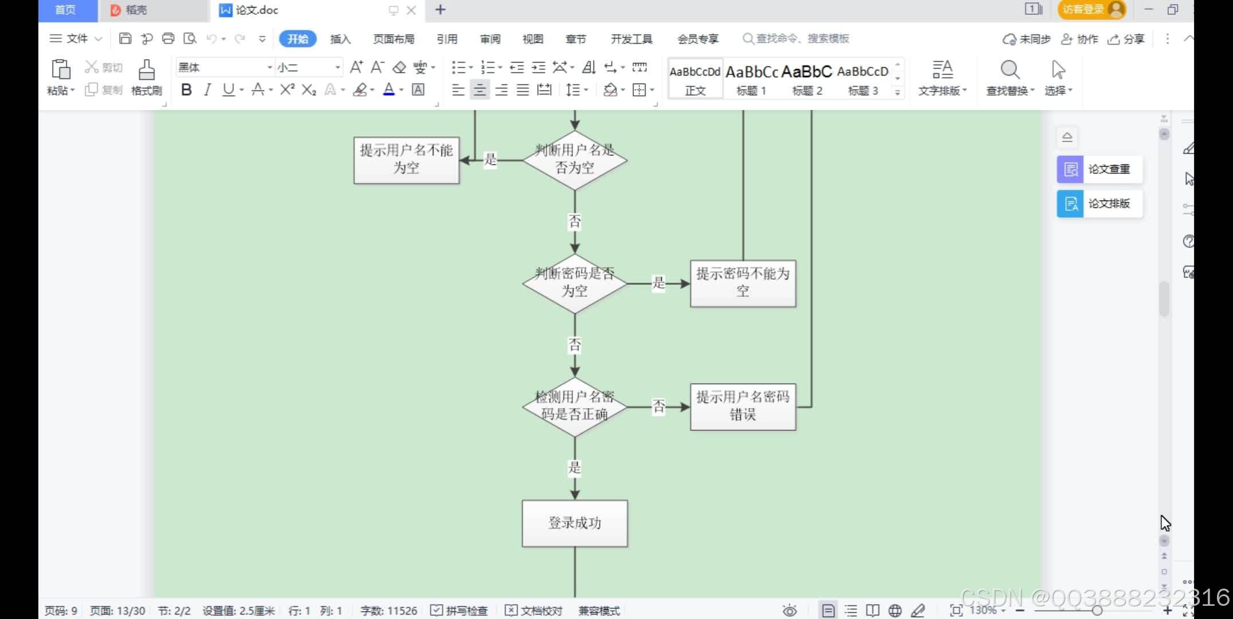1233x619 pixels.
Task: Click the fit-page zoom icon in status bar
Action: coord(956,610)
